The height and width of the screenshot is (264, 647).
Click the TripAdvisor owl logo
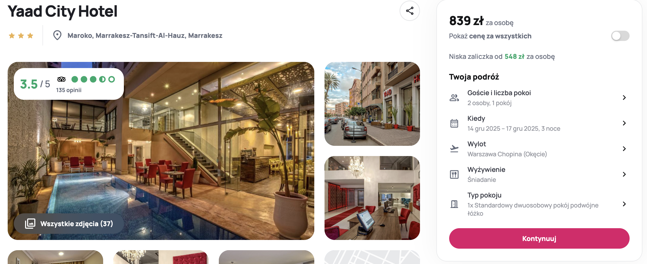[61, 79]
